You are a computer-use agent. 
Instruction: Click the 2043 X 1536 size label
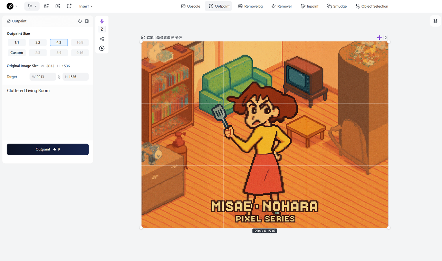[x=265, y=231]
